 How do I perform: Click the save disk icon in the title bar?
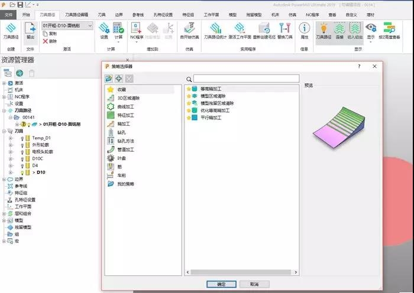coord(20,5)
